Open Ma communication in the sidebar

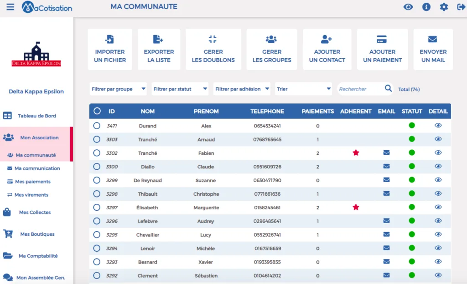tap(37, 168)
